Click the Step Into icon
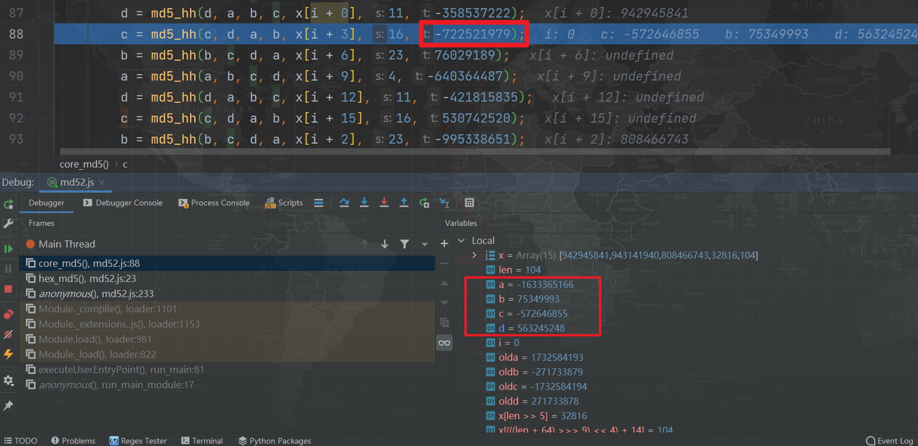 364,203
